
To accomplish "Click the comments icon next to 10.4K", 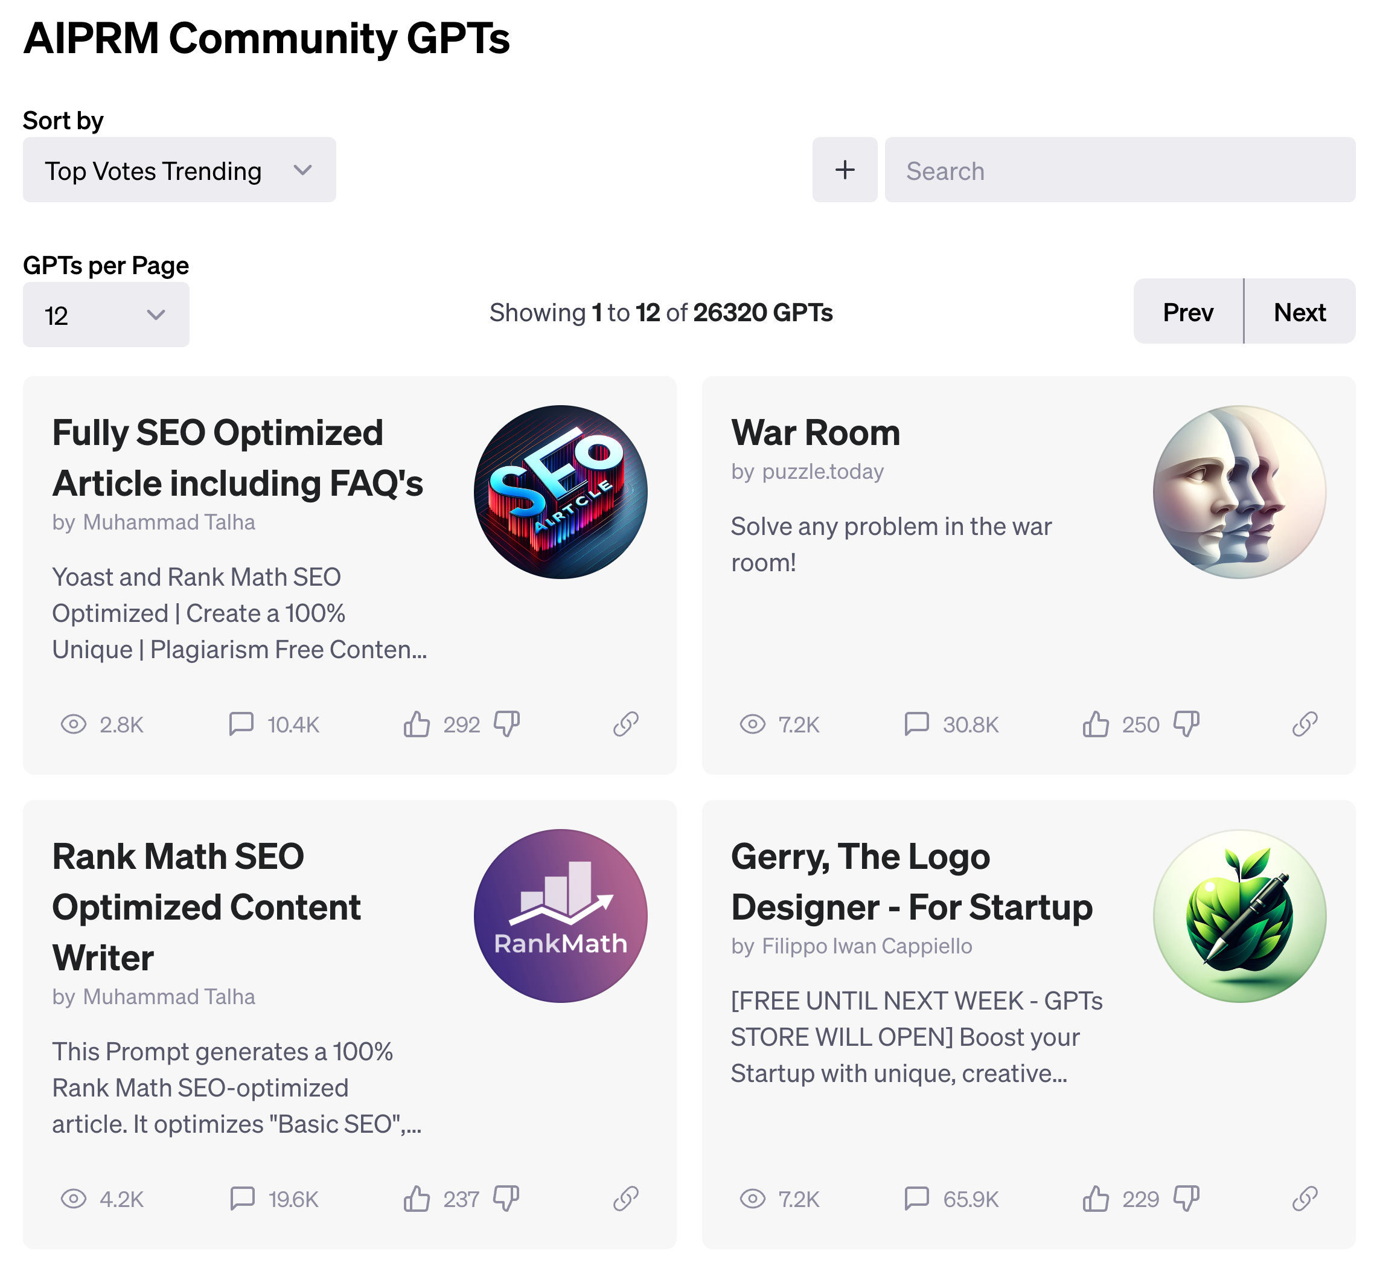I will pos(241,724).
